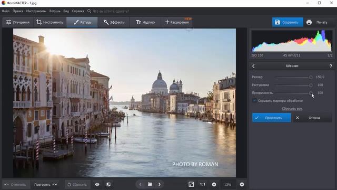Zoom out with the minus icon
Image resolution: width=337 pixels, height=190 pixels.
coord(214,184)
